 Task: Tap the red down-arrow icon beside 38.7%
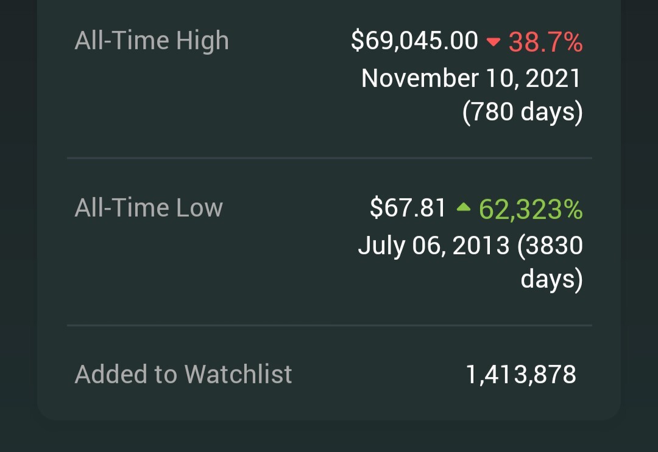tap(493, 41)
